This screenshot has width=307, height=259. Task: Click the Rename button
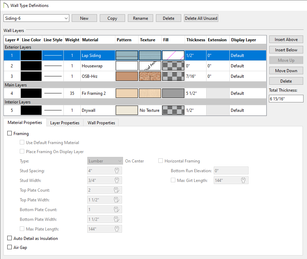[x=140, y=18]
